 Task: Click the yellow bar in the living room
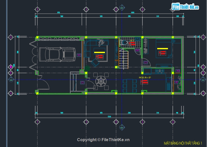click(99, 52)
